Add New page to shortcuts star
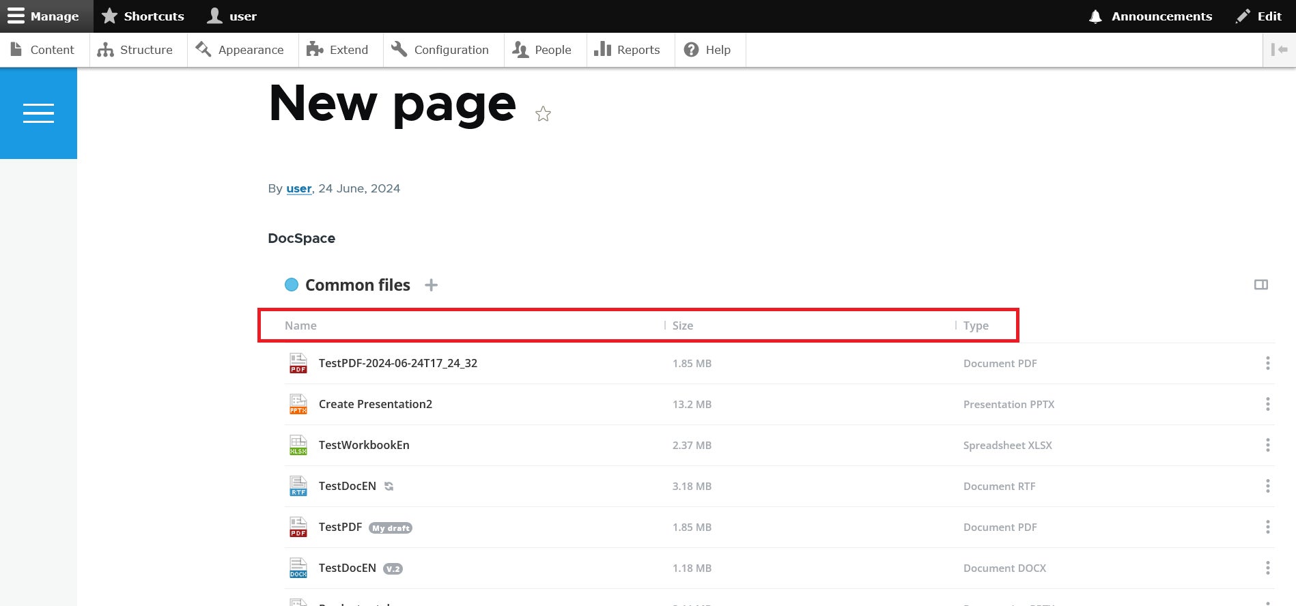This screenshot has height=606, width=1296. (543, 114)
